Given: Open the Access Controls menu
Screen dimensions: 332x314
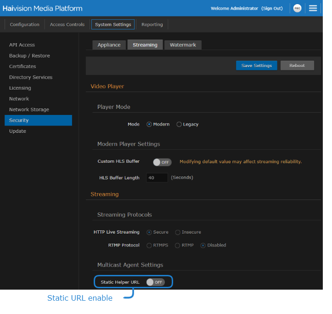Looking at the screenshot, I should pos(67,24).
